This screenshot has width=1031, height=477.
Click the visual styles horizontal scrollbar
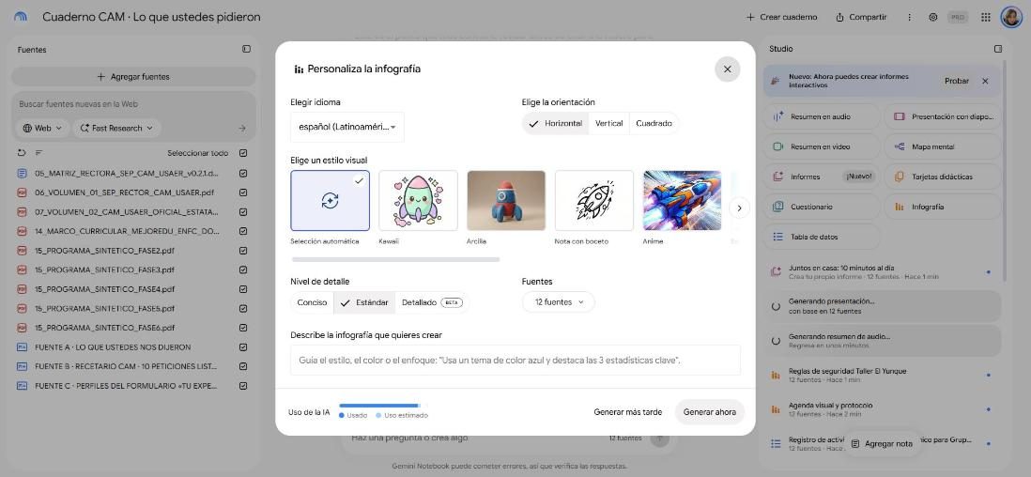(394, 260)
